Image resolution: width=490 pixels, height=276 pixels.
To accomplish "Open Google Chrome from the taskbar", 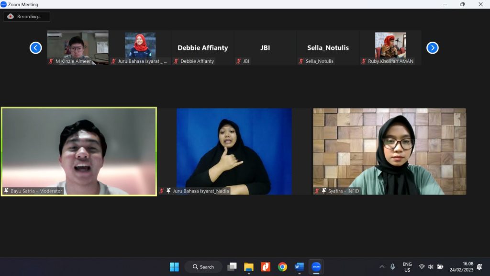I will (x=282, y=267).
